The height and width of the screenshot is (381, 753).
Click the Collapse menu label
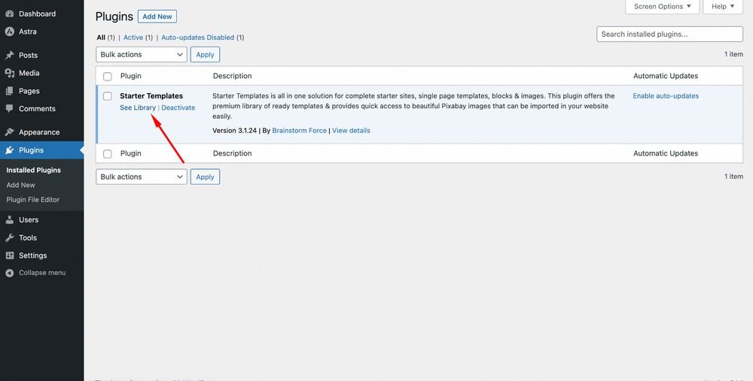[42, 273]
